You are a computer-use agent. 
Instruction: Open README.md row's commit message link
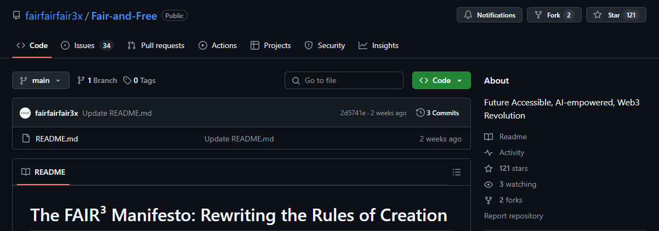click(x=239, y=139)
